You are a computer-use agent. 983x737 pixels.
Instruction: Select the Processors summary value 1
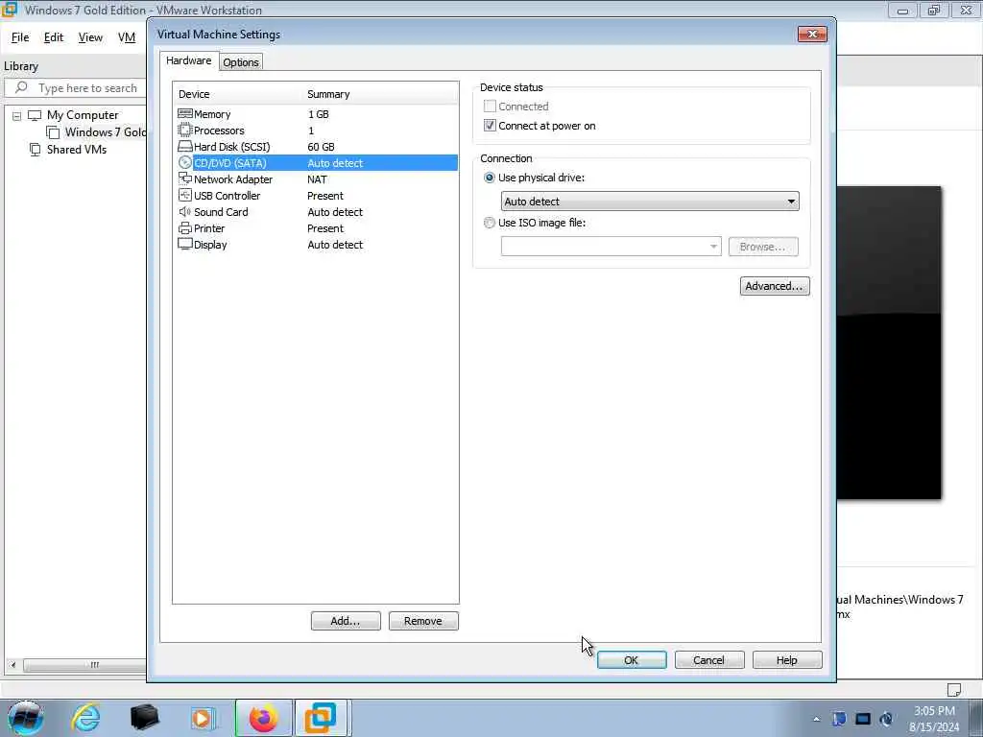point(311,131)
